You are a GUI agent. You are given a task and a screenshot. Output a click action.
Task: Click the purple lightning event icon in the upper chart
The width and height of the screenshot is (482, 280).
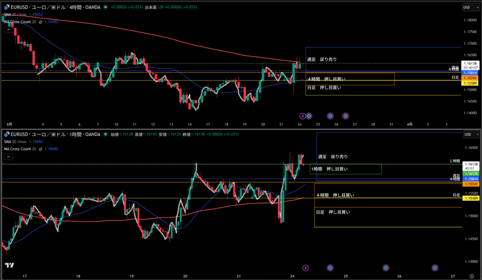(x=303, y=115)
